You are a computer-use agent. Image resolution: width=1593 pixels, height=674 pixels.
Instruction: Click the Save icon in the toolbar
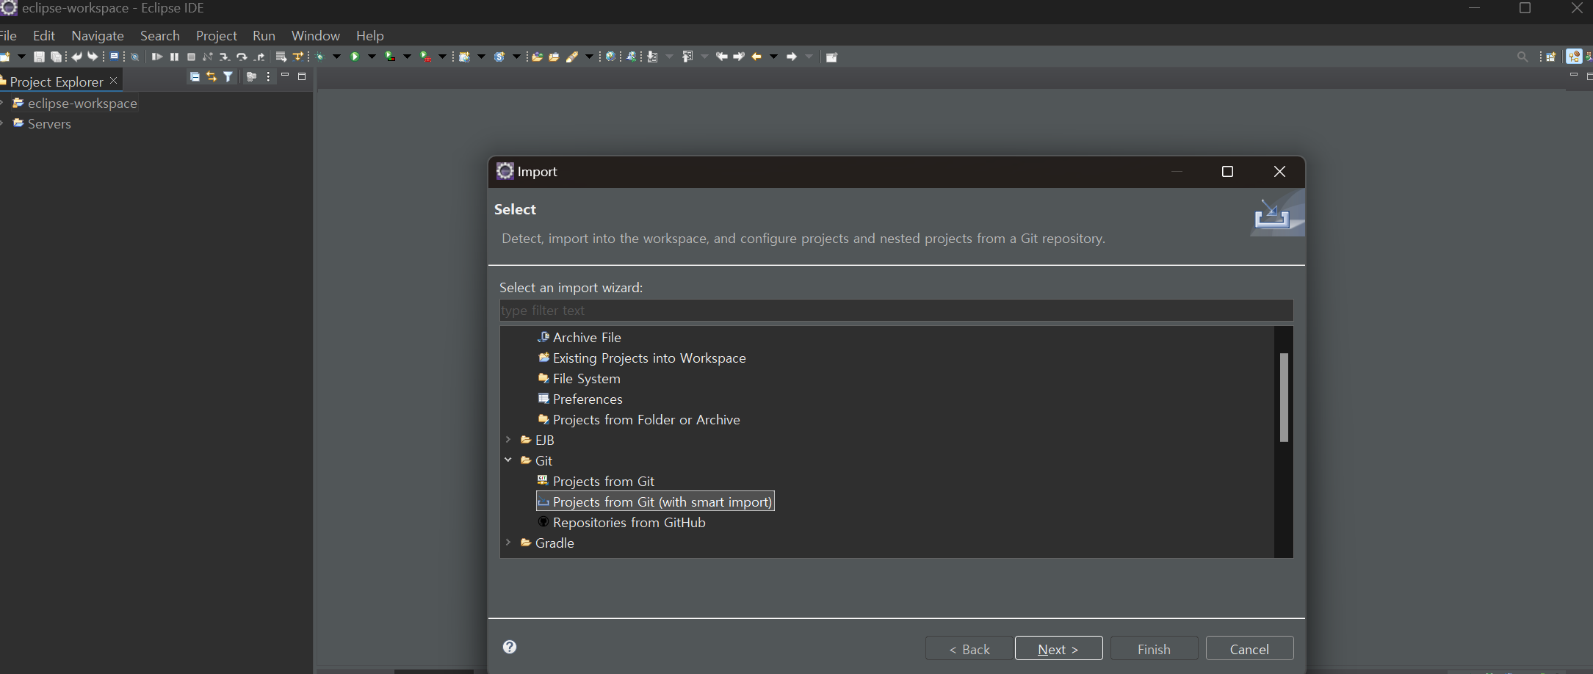(x=39, y=57)
